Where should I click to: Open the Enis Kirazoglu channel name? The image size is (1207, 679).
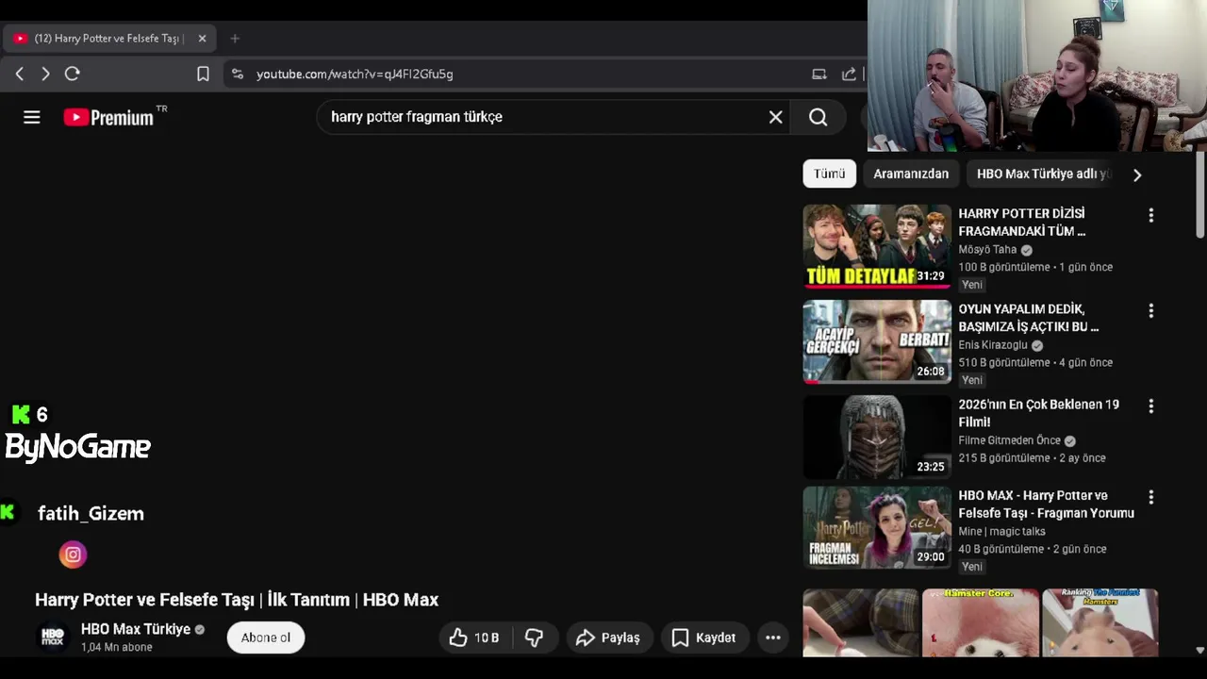point(993,345)
